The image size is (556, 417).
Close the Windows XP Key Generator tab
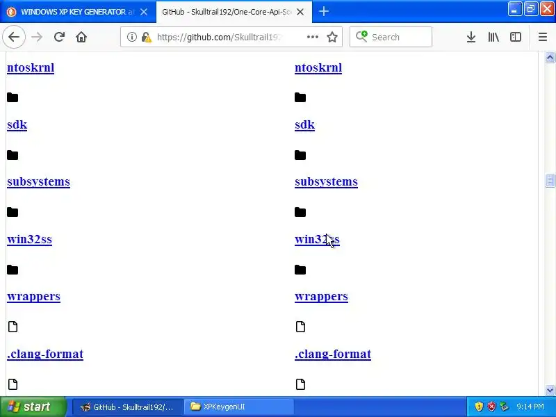pos(144,12)
